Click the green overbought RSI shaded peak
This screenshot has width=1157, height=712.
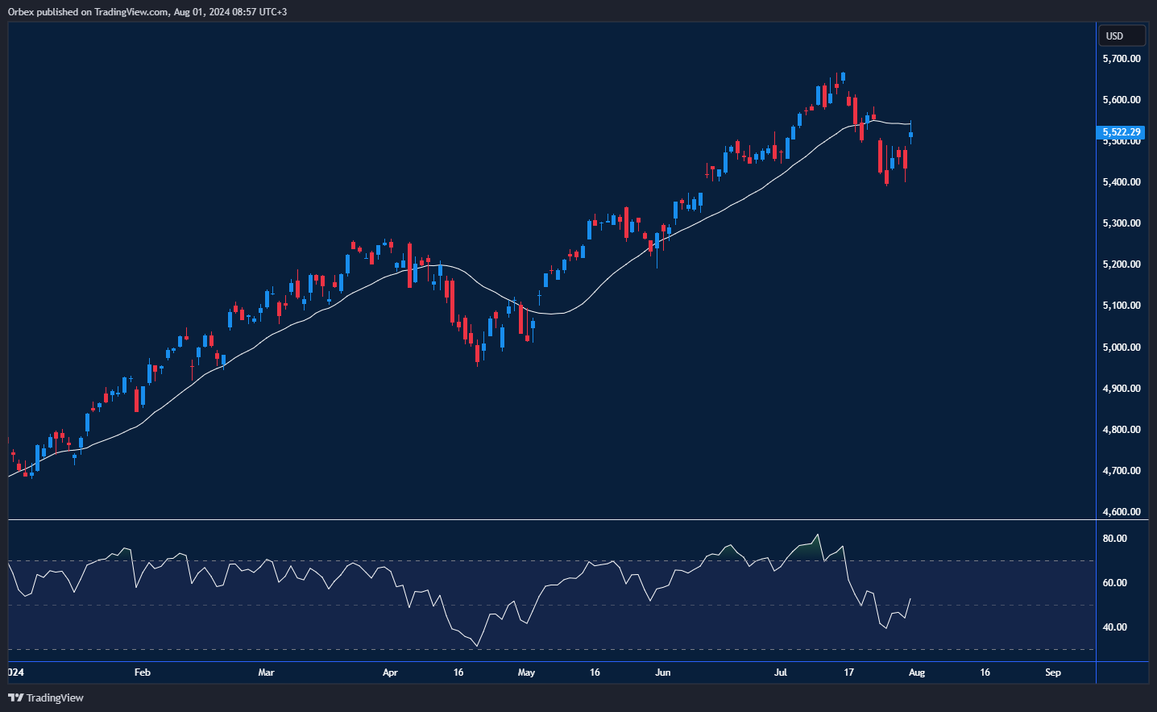point(810,550)
